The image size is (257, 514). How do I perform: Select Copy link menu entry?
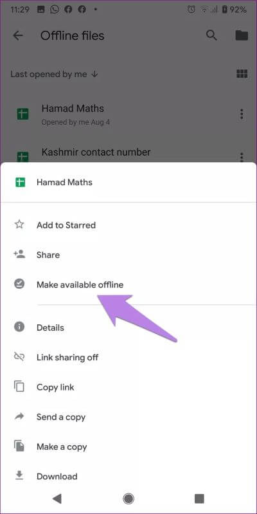coord(128,387)
